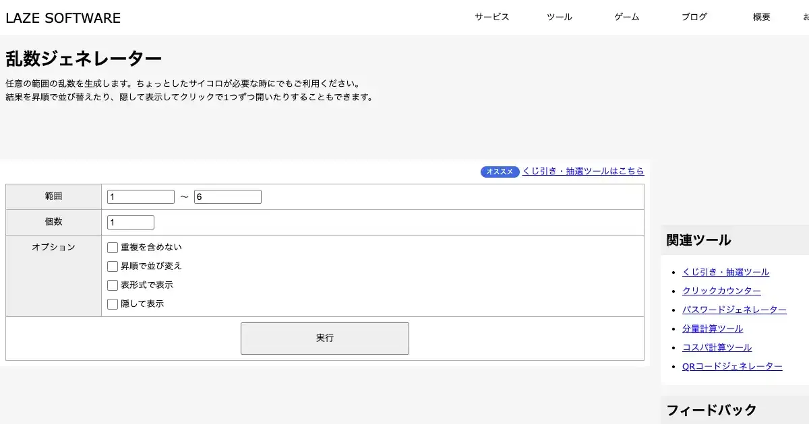Open the クリックカウンター link
809x424 pixels.
pos(721,291)
